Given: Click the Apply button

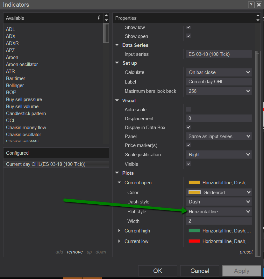Looking at the screenshot, I should 242,271.
